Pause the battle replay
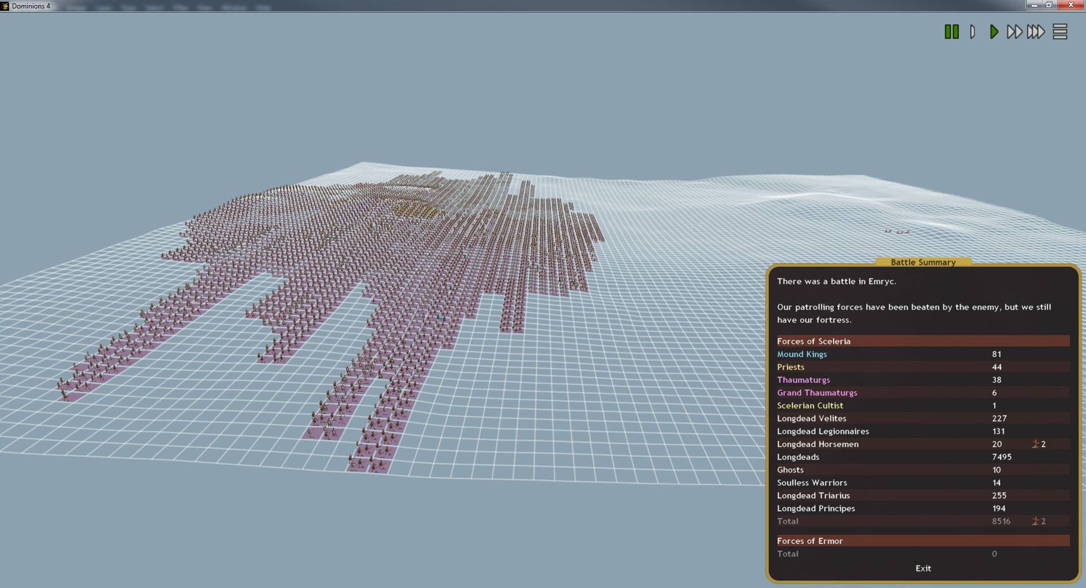Screen dimensions: 1086x588 pyautogui.click(x=951, y=32)
